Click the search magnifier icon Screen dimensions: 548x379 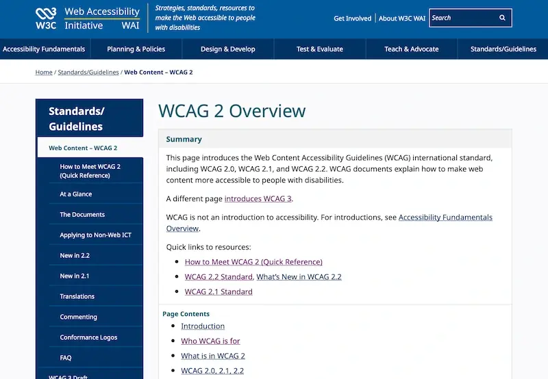(502, 18)
